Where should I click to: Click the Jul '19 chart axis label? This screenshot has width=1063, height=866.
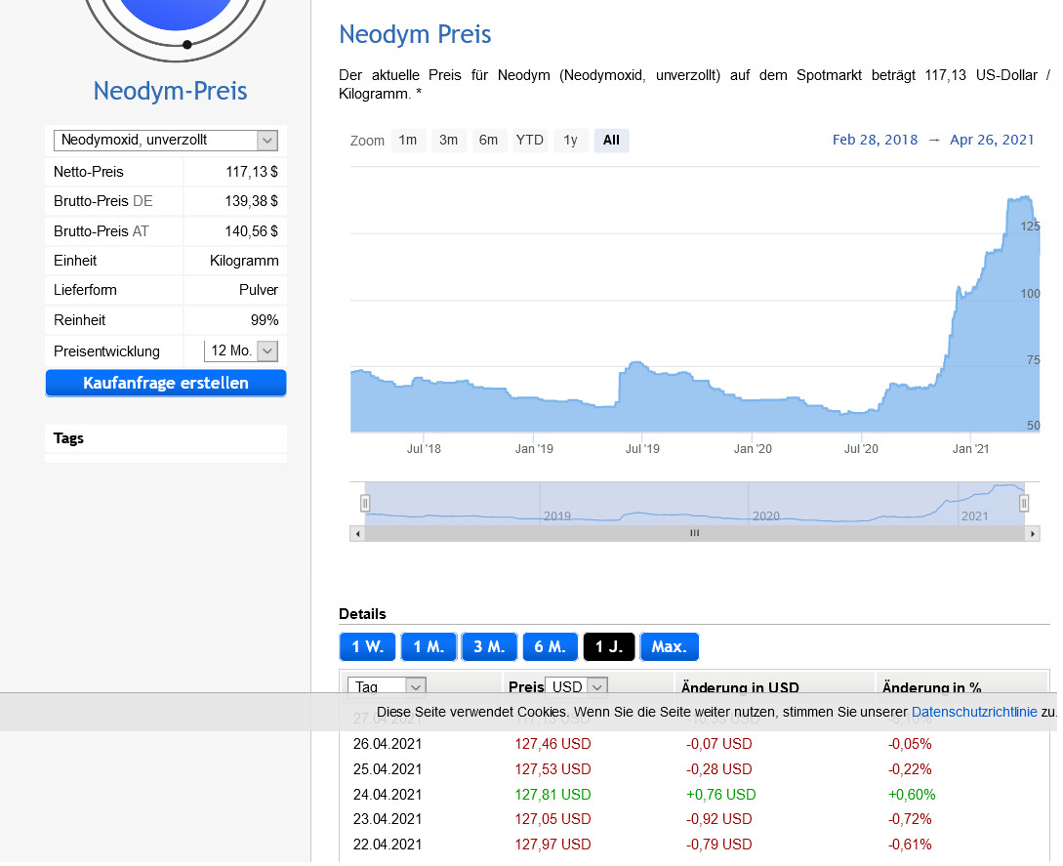click(642, 449)
